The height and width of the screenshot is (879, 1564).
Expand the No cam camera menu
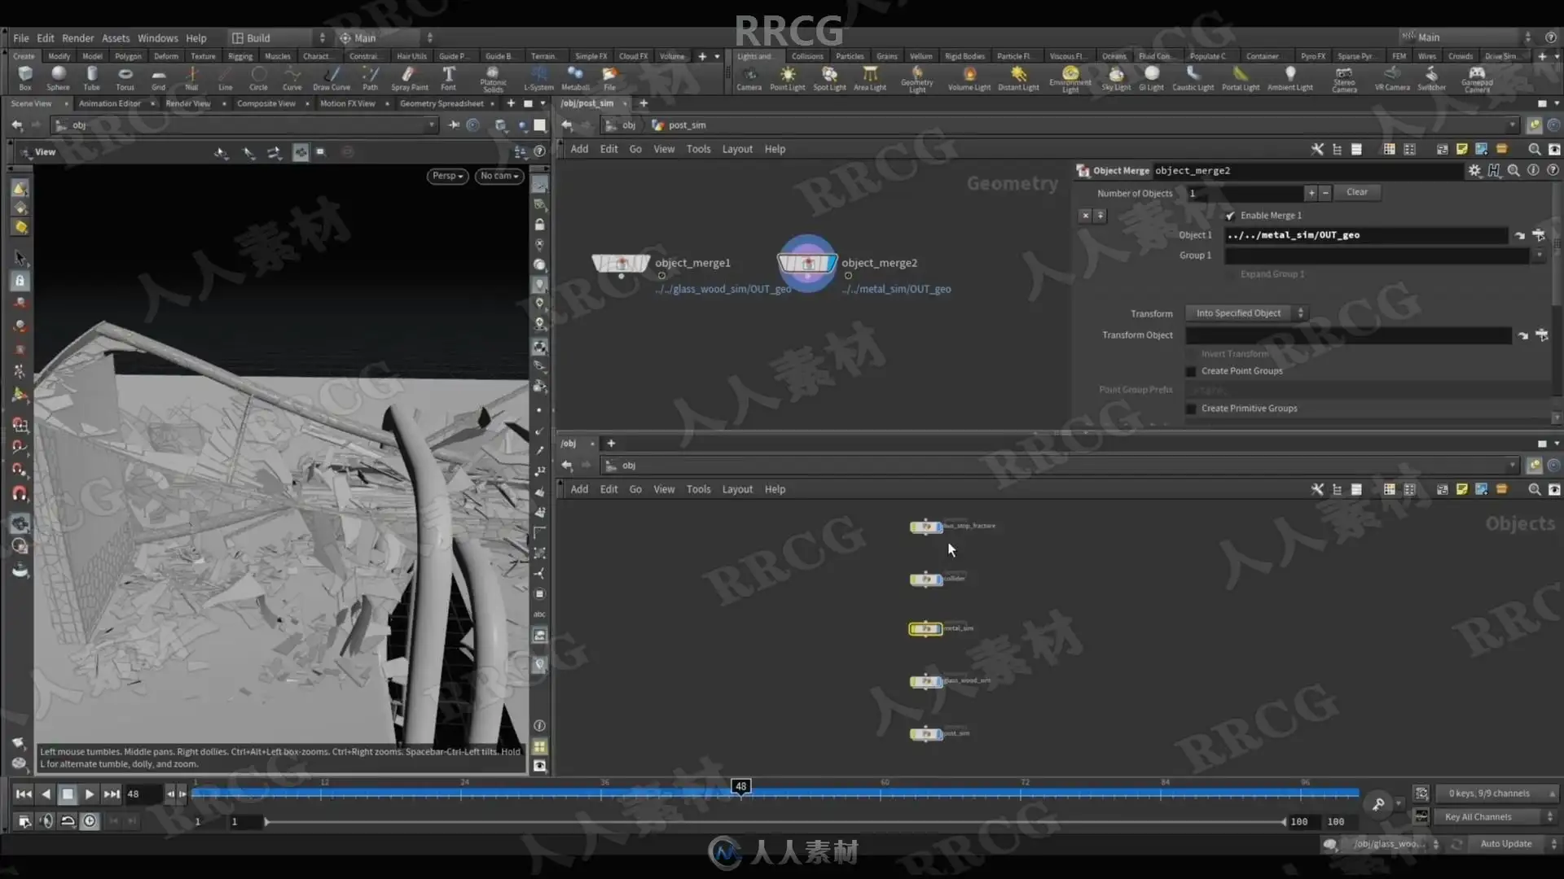[x=499, y=176]
